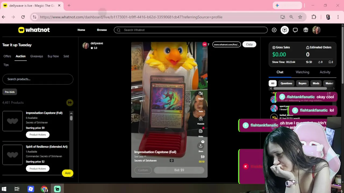Bookmark page with the star icon
Viewport: 344px width, 193px height.
tap(300, 17)
